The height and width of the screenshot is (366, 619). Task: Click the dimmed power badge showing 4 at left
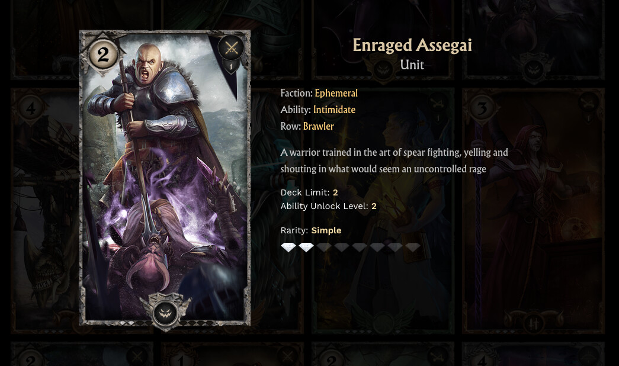pyautogui.click(x=31, y=108)
